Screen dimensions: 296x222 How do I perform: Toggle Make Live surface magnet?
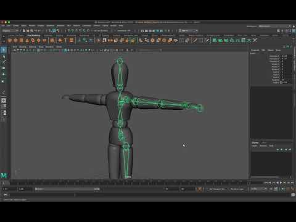click(x=88, y=31)
